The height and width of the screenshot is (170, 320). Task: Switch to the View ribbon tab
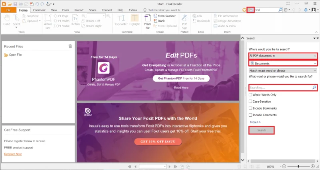coord(54,10)
